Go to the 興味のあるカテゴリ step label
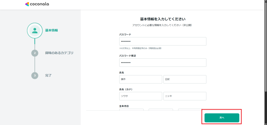This screenshot has height=125, width=267. click(59, 53)
